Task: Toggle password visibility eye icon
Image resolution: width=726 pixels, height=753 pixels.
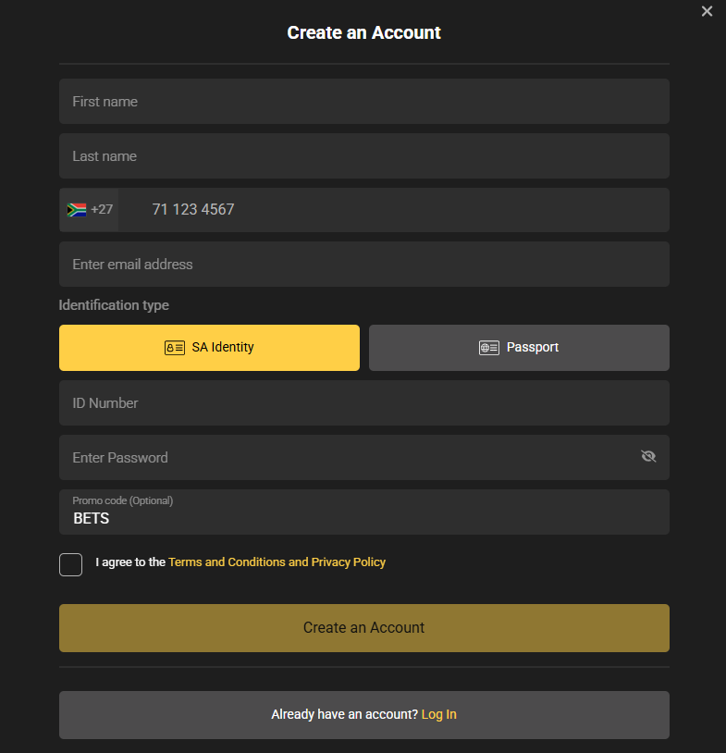Action: coord(648,457)
